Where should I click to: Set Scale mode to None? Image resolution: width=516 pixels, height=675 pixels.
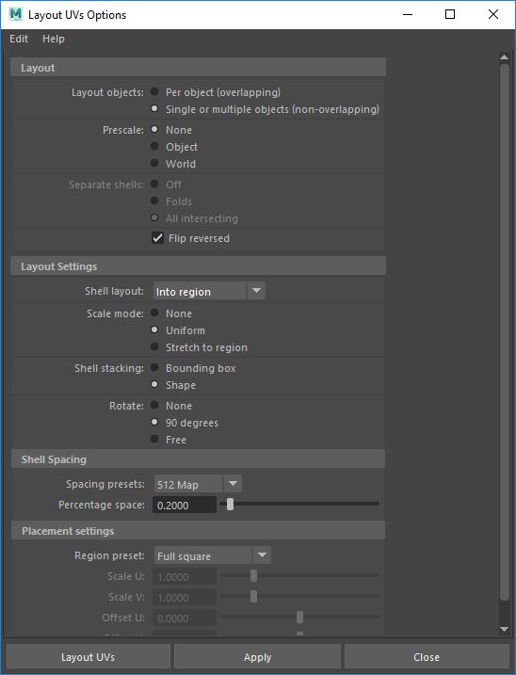click(154, 313)
